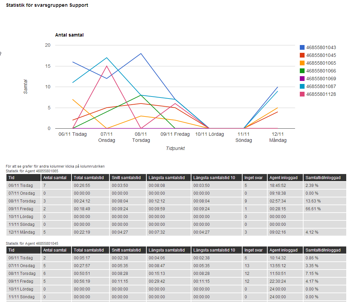This screenshot has width=353, height=302.
Task: Select cell 13:55:12 agent inloggad
Action: 285,266
